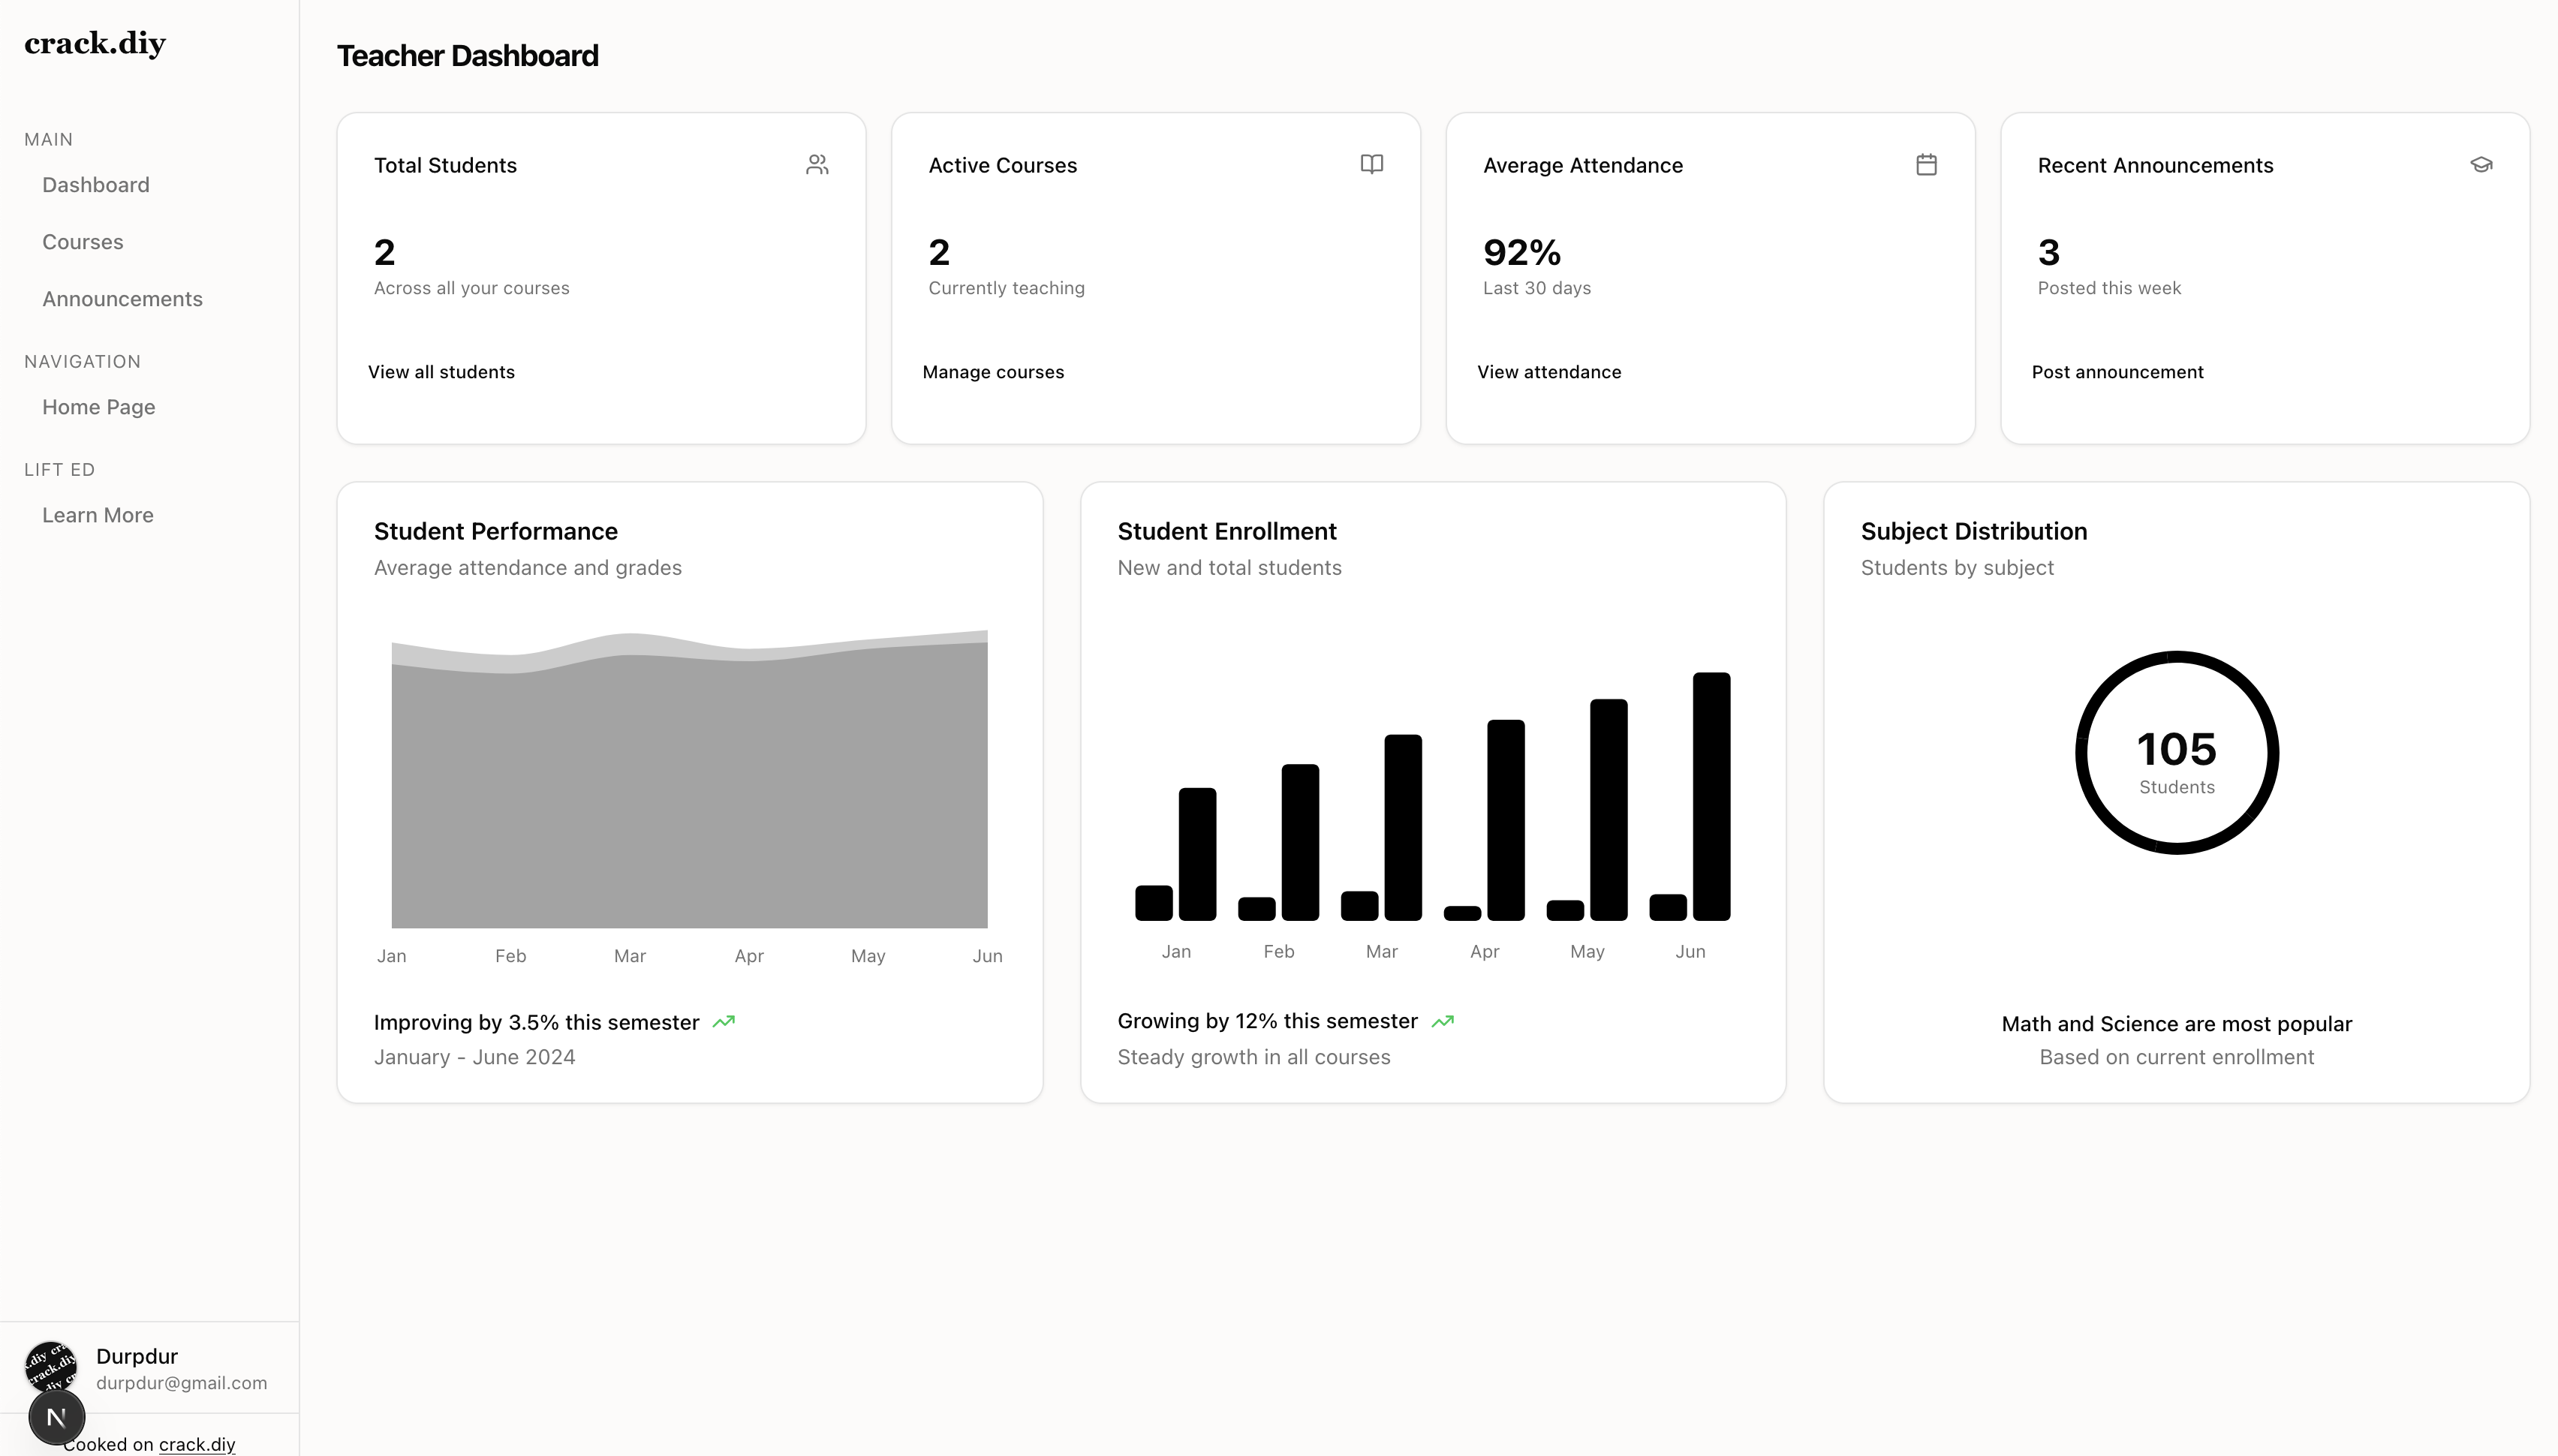Click Post announcement button
Screen dimensions: 2558x1456
[2117, 372]
